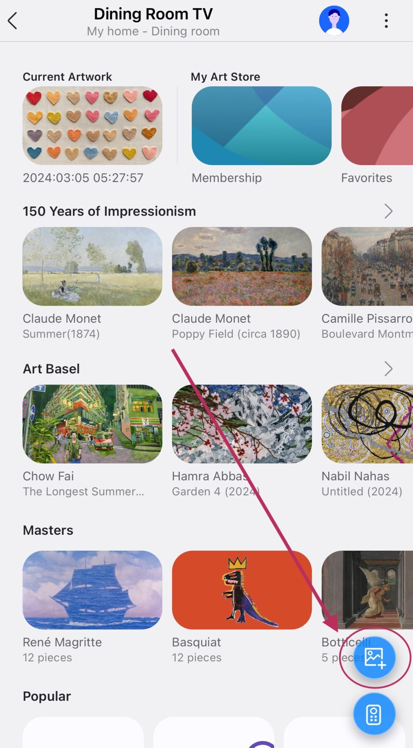Open the add artwork photo icon
The width and height of the screenshot is (413, 748).
coord(374,656)
